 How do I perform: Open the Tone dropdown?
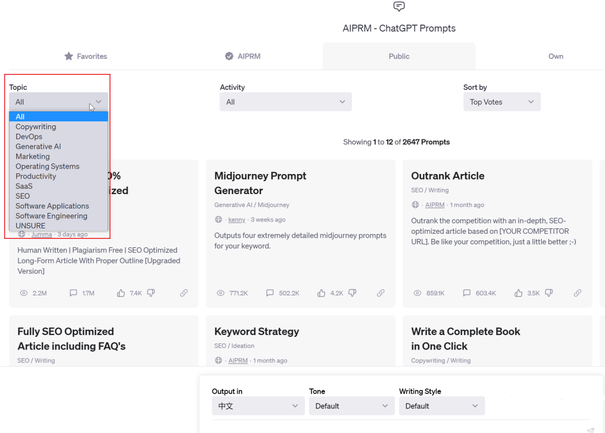(x=351, y=406)
